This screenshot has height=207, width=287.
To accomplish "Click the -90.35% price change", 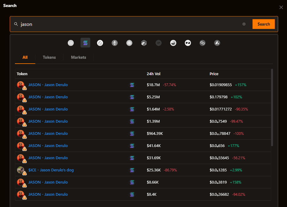I will pyautogui.click(x=241, y=109).
